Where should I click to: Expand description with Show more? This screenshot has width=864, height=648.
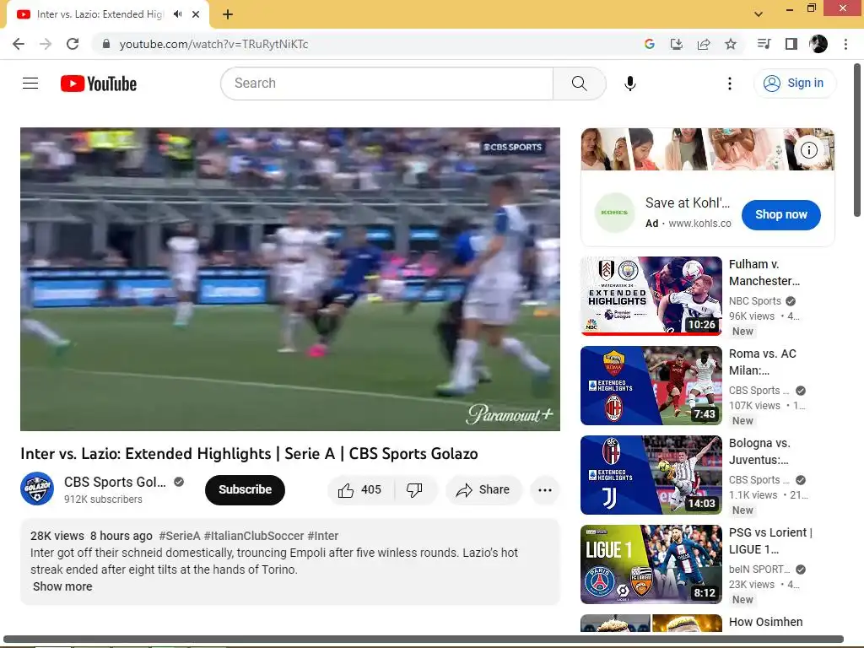coord(62,586)
